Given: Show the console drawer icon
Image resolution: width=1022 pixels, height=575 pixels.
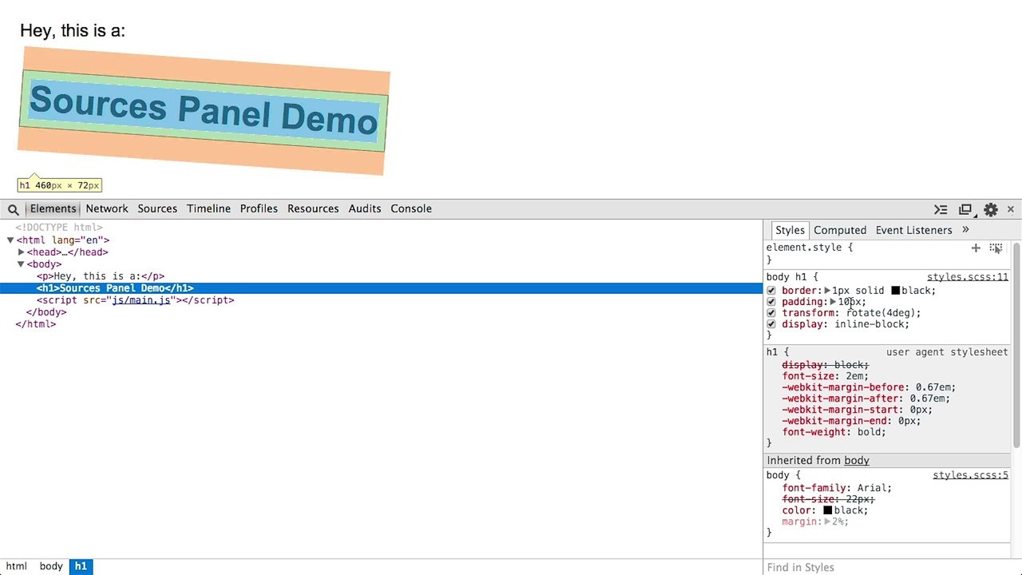Looking at the screenshot, I should (x=941, y=209).
